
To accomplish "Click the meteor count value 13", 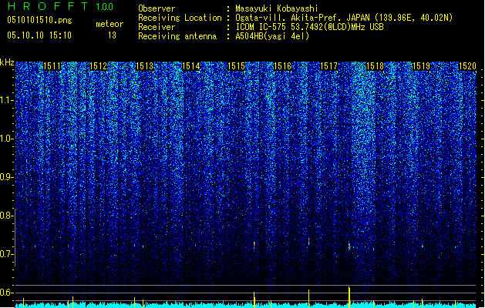I will click(x=112, y=35).
